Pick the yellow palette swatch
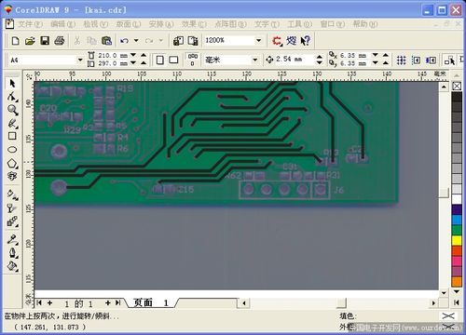 click(x=457, y=240)
